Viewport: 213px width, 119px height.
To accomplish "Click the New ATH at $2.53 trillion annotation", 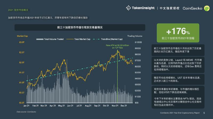I will click(x=117, y=47).
